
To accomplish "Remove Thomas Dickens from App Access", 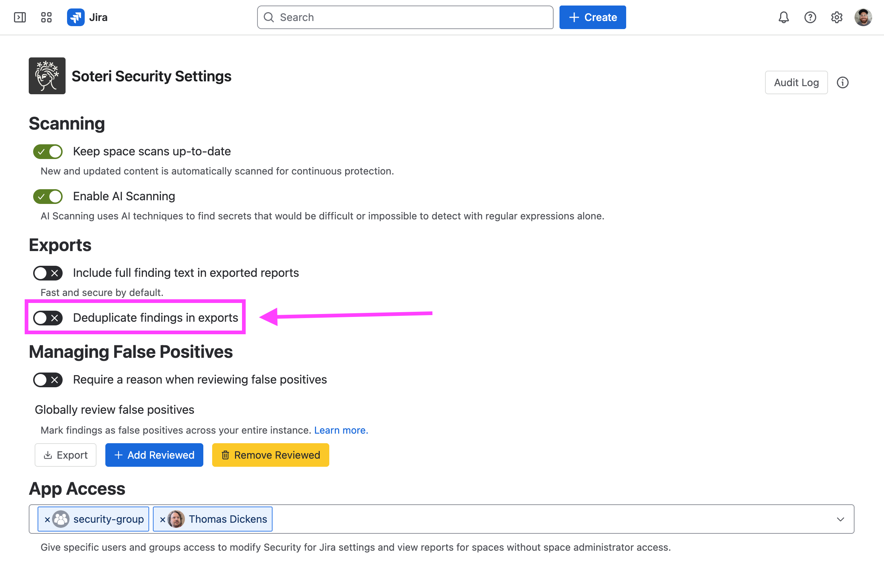I will pos(162,519).
